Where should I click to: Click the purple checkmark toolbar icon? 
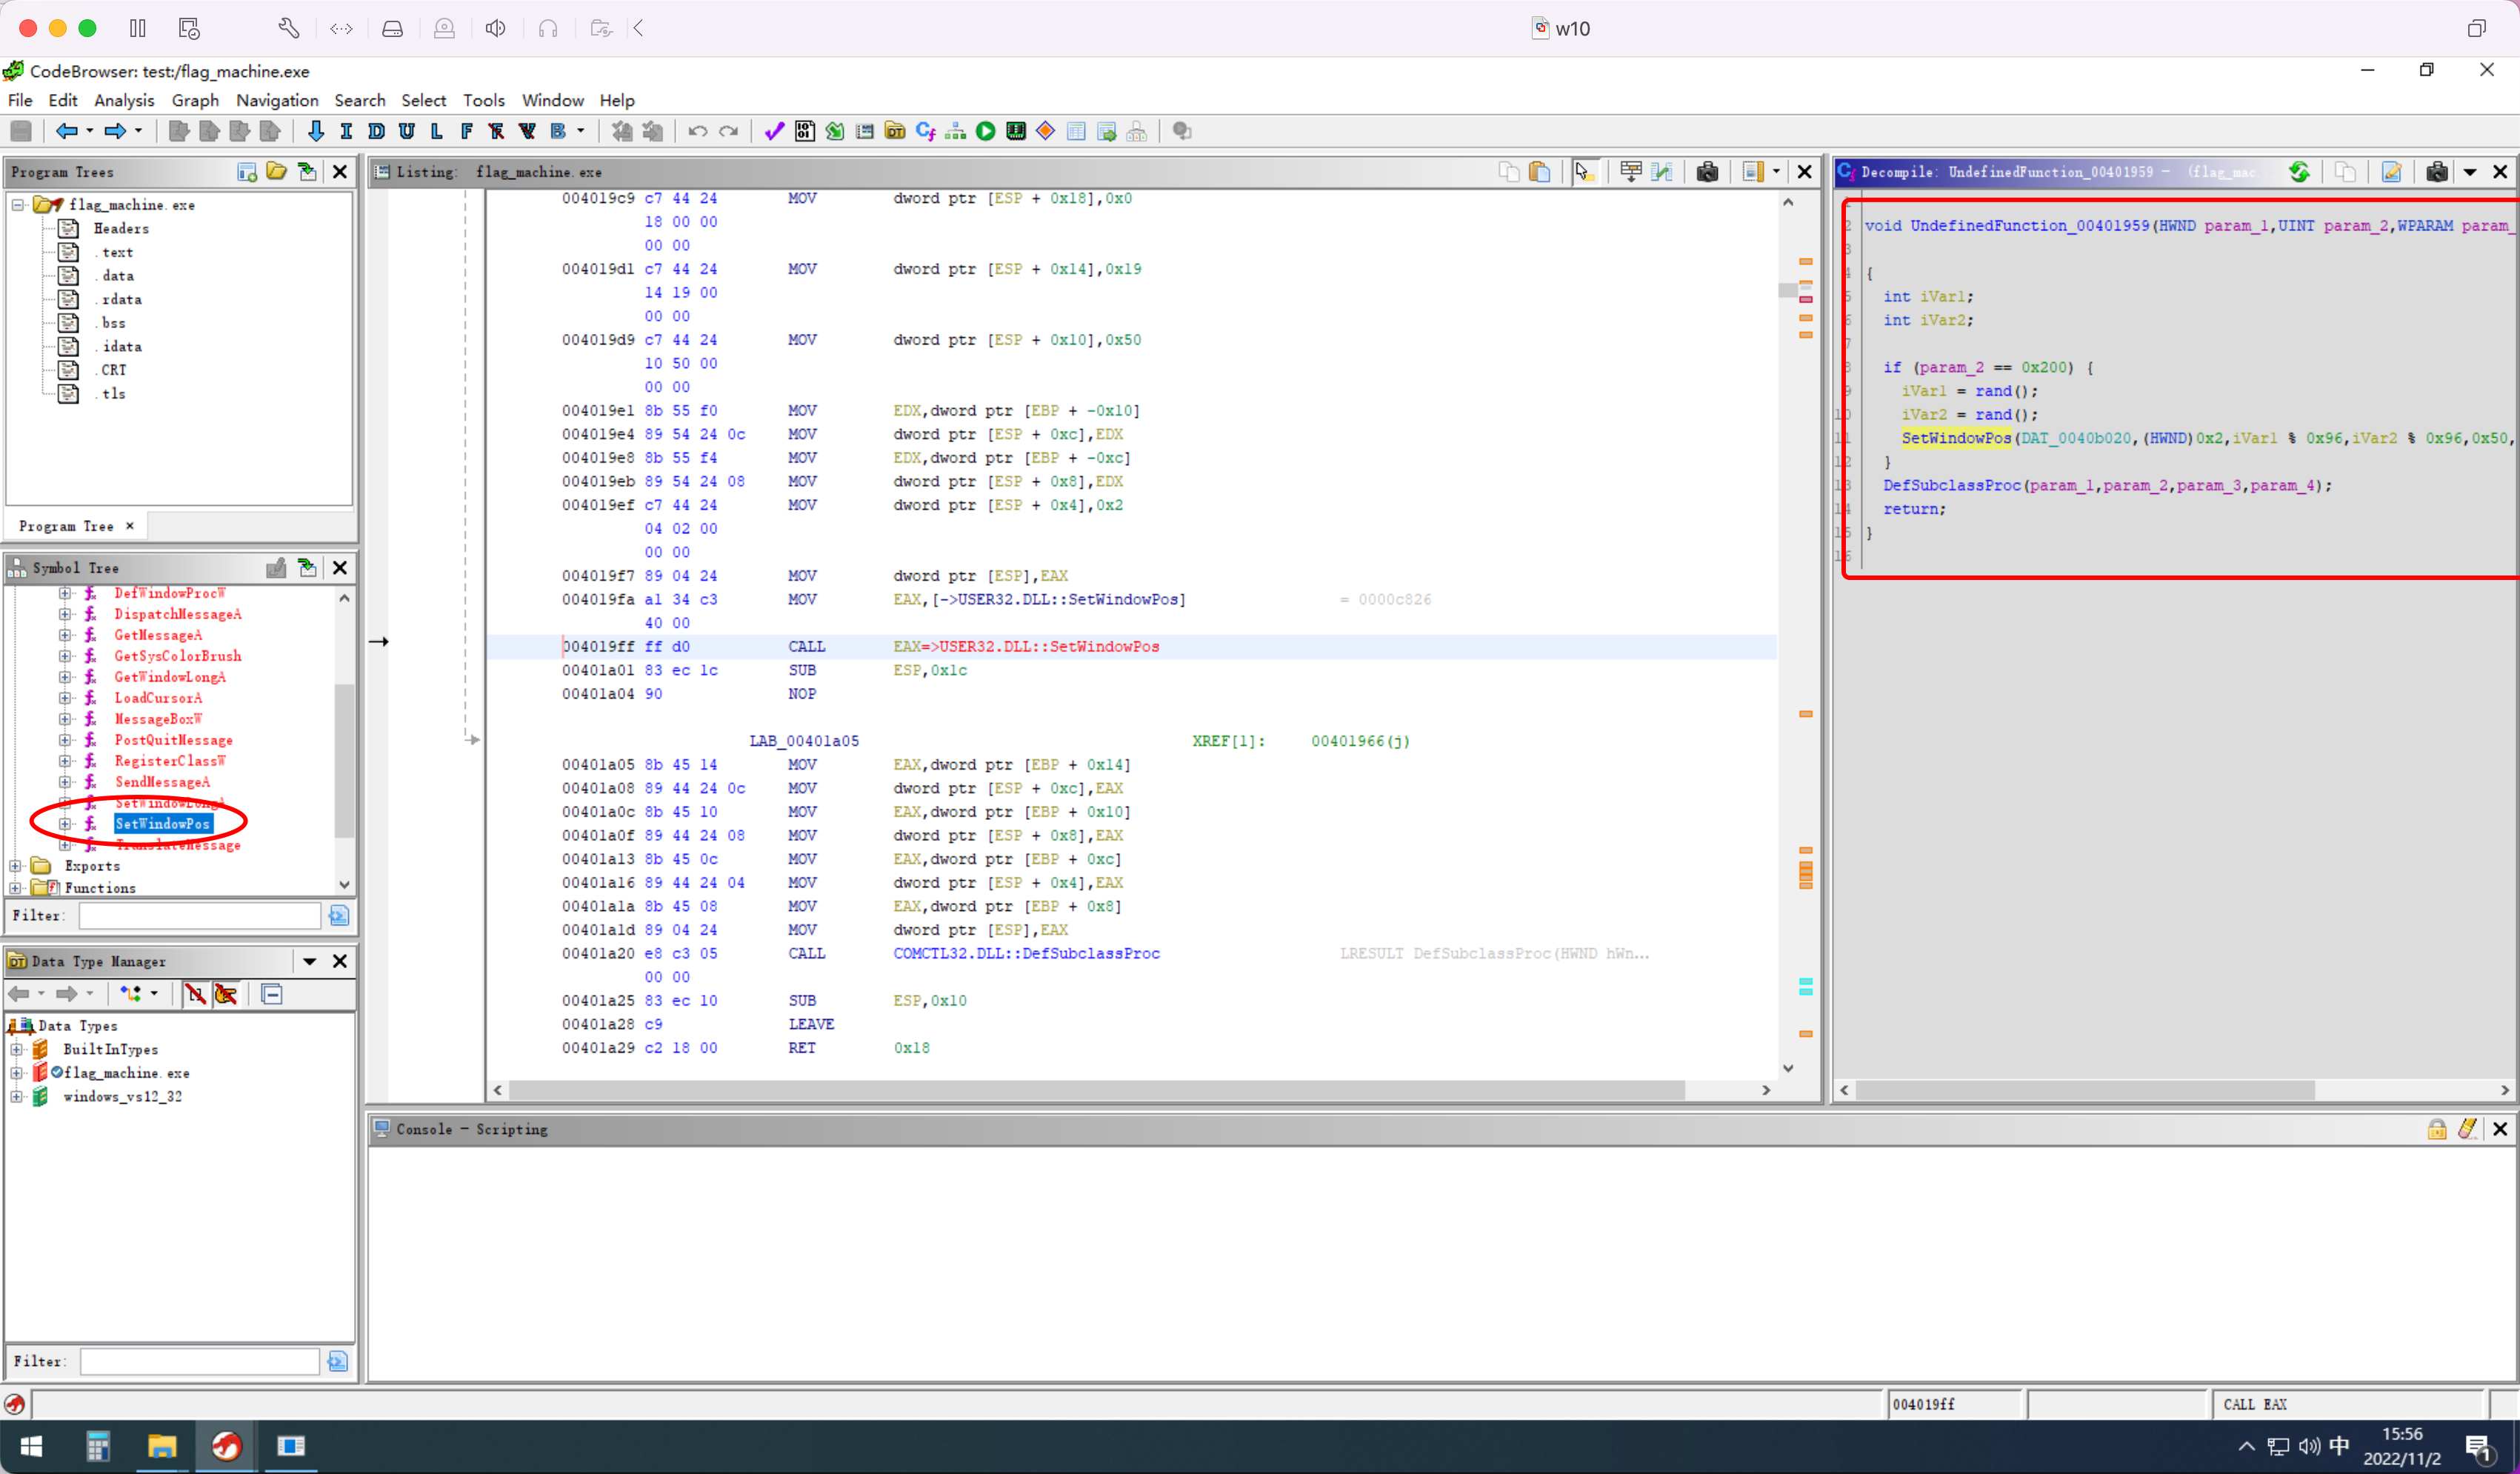[x=774, y=131]
